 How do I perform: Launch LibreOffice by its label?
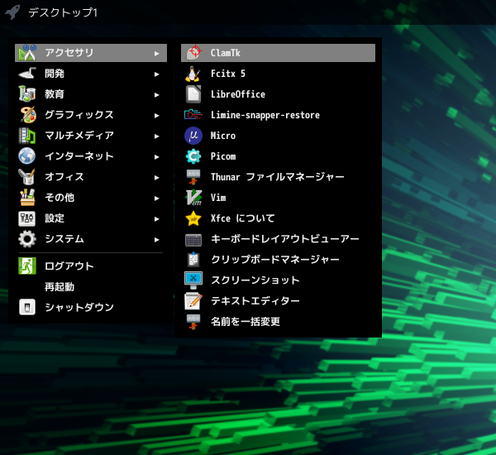[238, 94]
